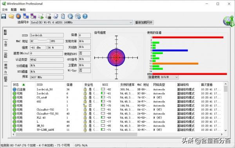Open the 文件 menu
This screenshot has height=148, width=235.
(5, 10)
